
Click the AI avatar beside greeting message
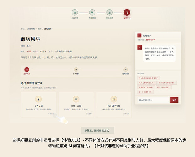pyautogui.click(x=139, y=48)
